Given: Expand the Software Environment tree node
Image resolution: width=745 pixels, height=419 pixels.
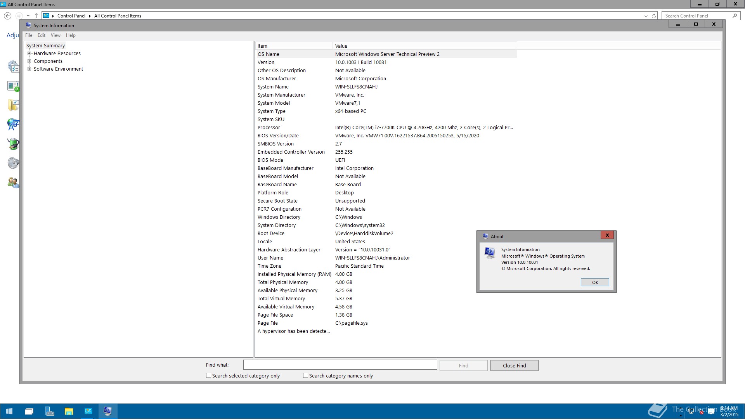Looking at the screenshot, I should pyautogui.click(x=29, y=69).
